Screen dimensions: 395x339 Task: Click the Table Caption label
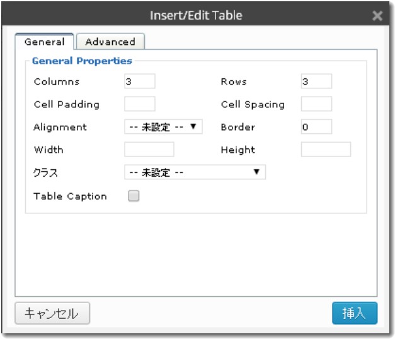70,196
